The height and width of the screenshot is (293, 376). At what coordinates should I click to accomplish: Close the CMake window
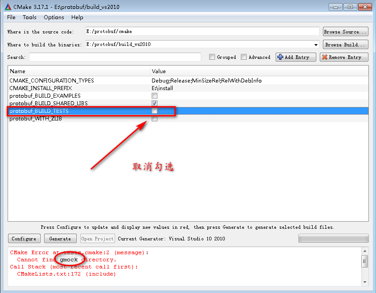pyautogui.click(x=365, y=7)
